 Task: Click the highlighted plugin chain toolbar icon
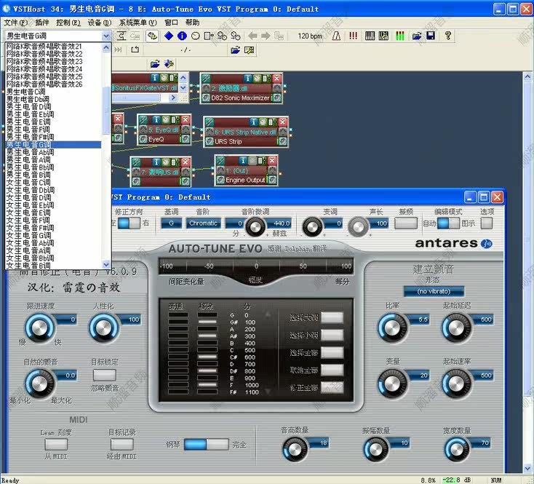click(152, 36)
